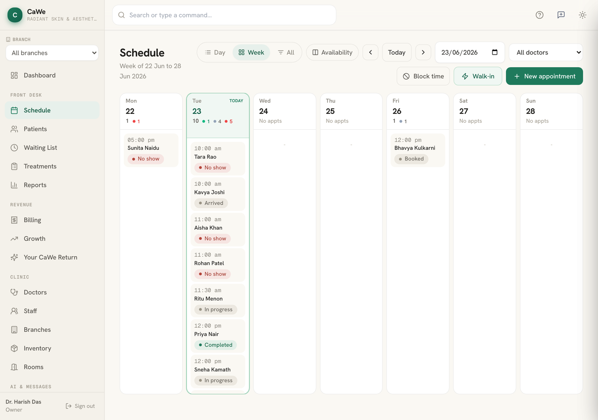Go to next week with right chevron
598x420 pixels.
(423, 52)
